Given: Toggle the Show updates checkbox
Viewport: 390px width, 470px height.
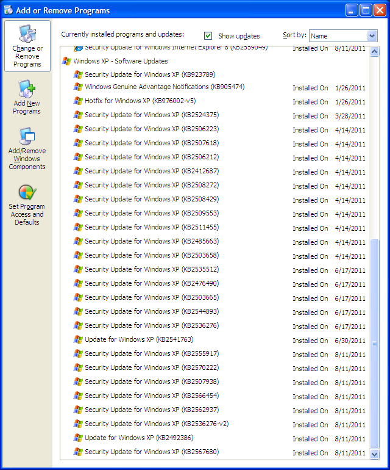Looking at the screenshot, I should pos(208,36).
